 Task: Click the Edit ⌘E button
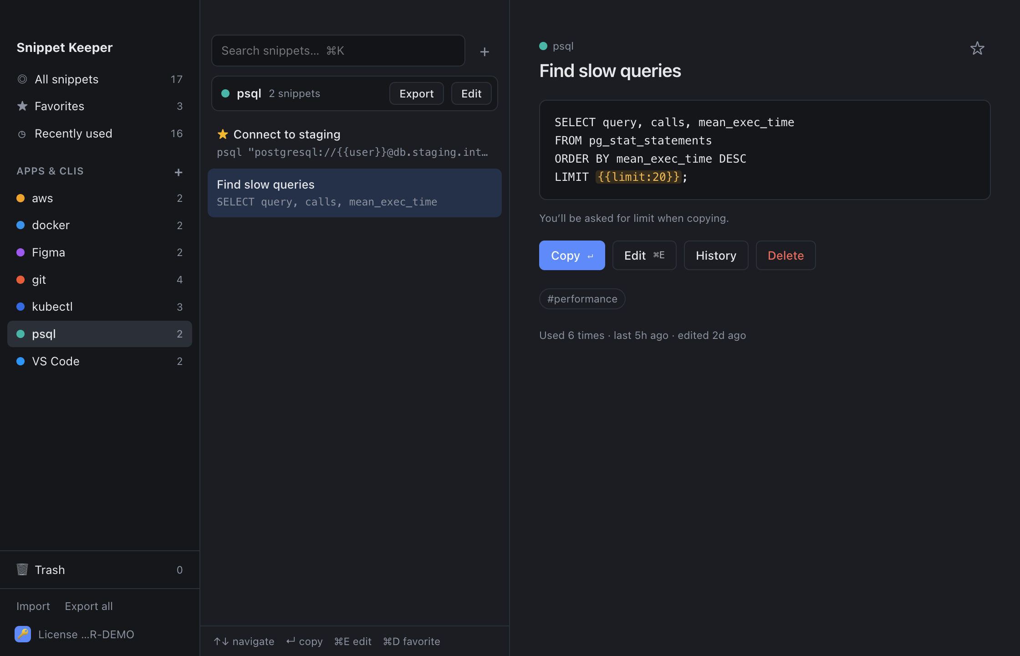click(x=644, y=256)
